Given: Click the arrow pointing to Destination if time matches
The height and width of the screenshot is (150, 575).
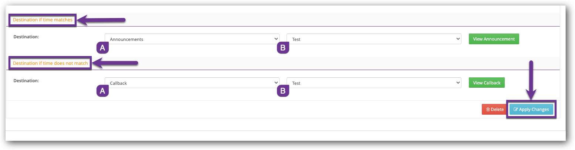Looking at the screenshot, I should coord(101,20).
